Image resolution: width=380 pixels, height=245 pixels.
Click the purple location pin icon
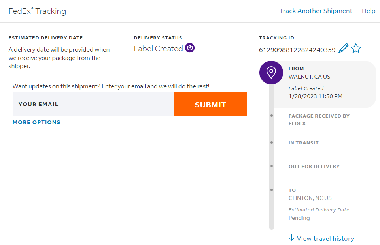tap(271, 73)
